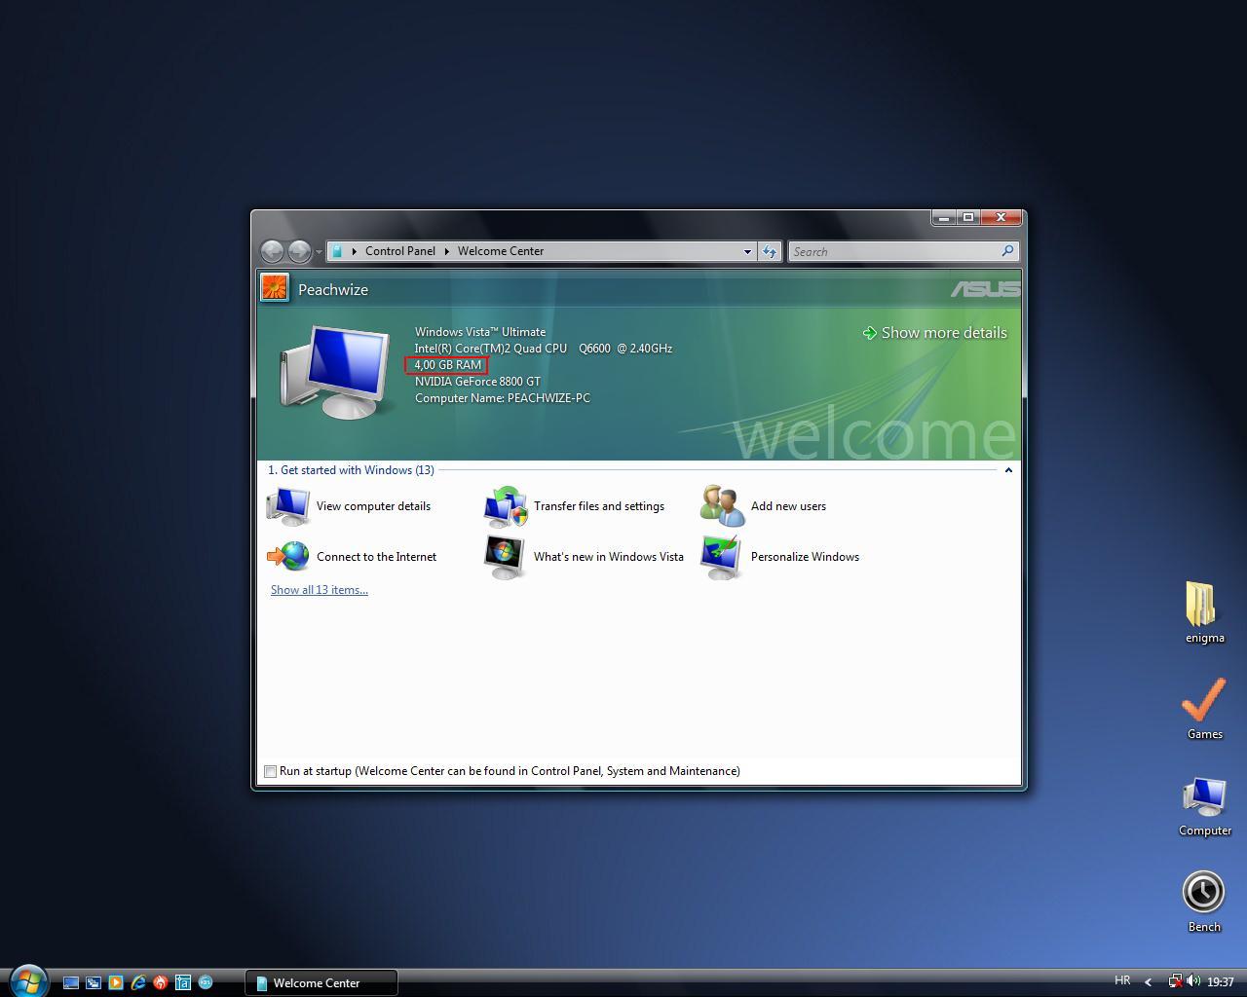Select the Computer desktop icon

pos(1204,806)
